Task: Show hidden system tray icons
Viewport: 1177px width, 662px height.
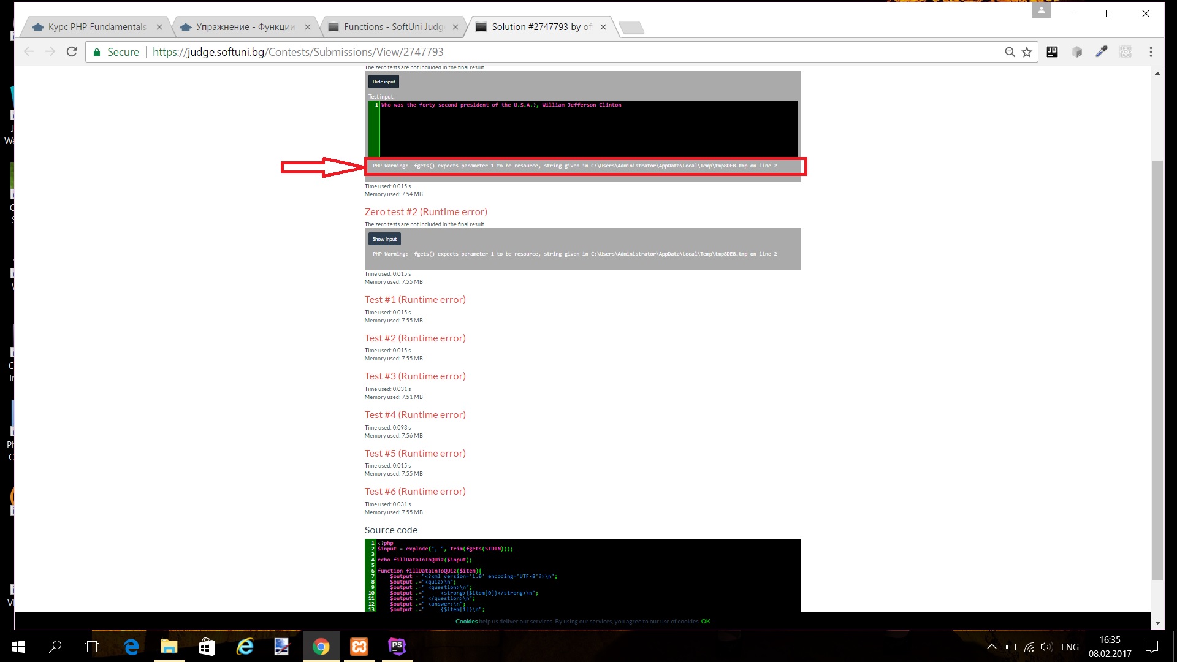Action: (991, 647)
